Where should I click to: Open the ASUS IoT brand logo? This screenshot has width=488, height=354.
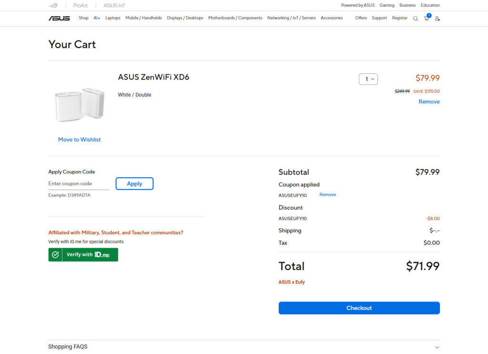tap(114, 5)
